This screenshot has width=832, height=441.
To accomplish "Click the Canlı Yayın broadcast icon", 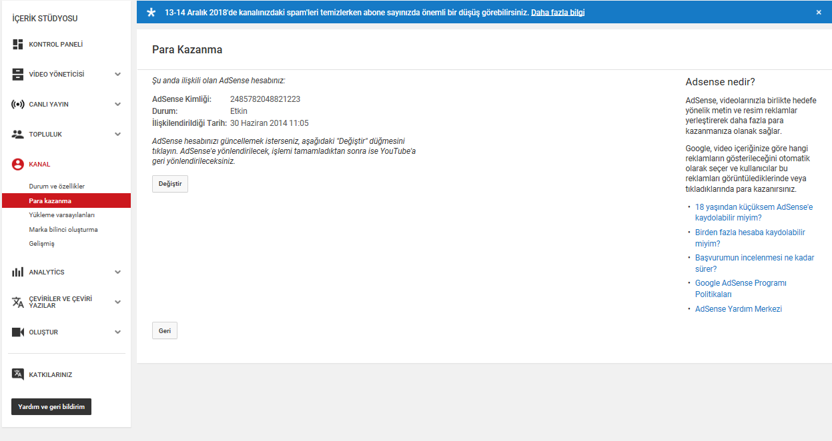I will click(18, 105).
